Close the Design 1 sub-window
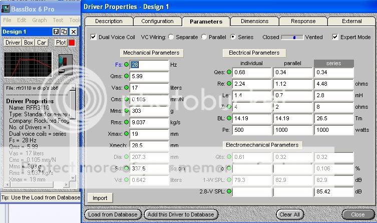Viewport: 377px width, 223px height. 73,32
